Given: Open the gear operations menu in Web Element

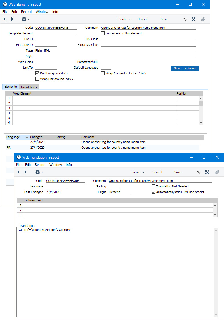Looking at the screenshot, I should tap(25, 19).
